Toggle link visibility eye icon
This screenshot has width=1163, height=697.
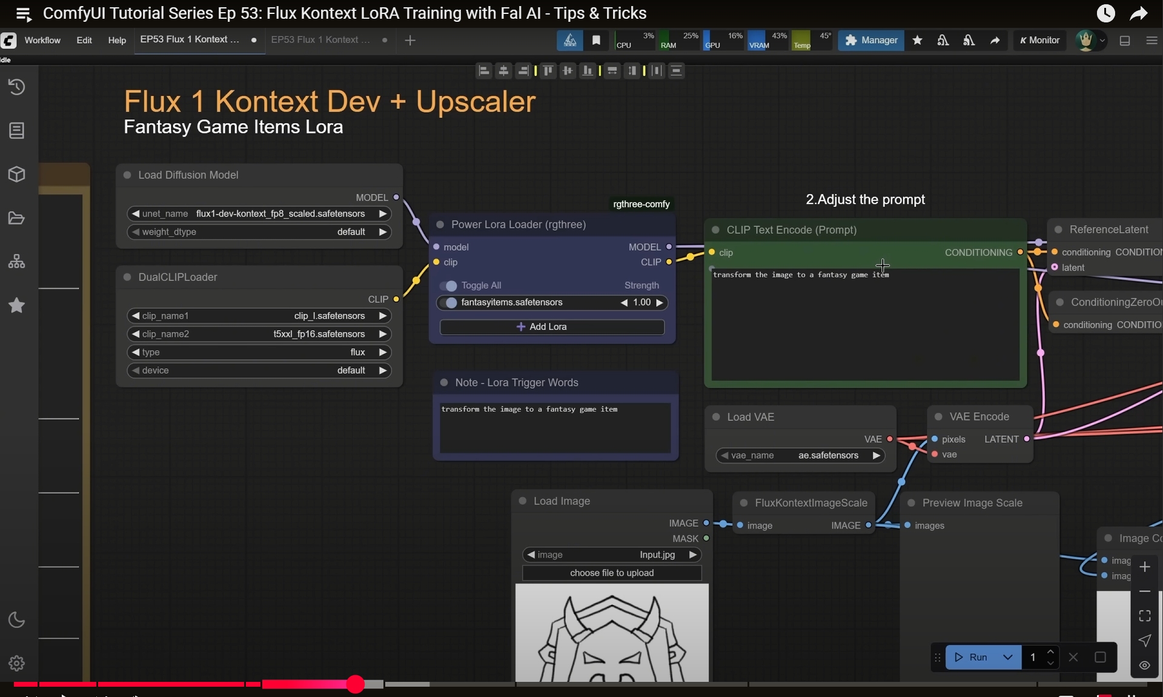pos(1144,665)
